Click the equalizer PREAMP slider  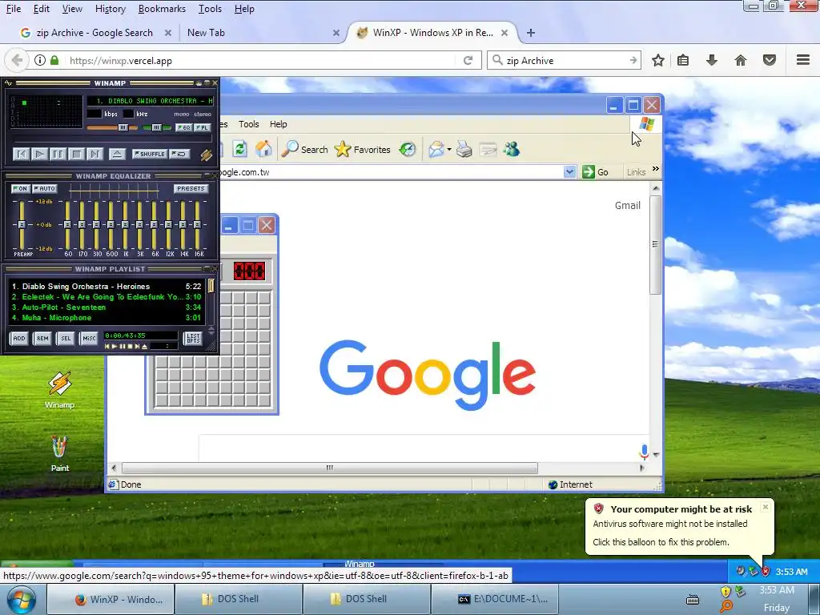coord(22,224)
